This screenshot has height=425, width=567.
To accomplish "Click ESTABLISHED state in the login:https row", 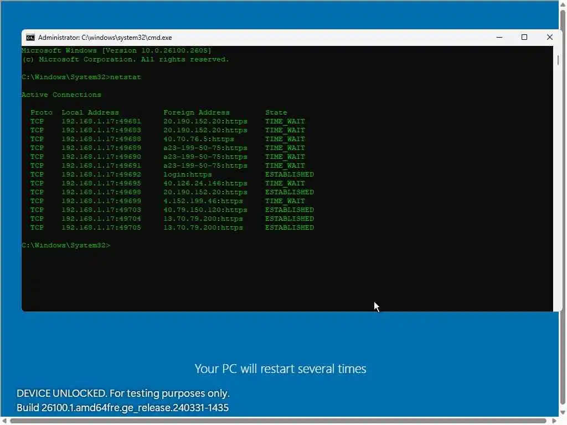I will tap(290, 174).
